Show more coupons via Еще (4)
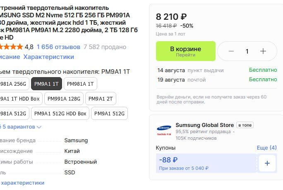The height and width of the screenshot is (190, 283). [x=266, y=148]
